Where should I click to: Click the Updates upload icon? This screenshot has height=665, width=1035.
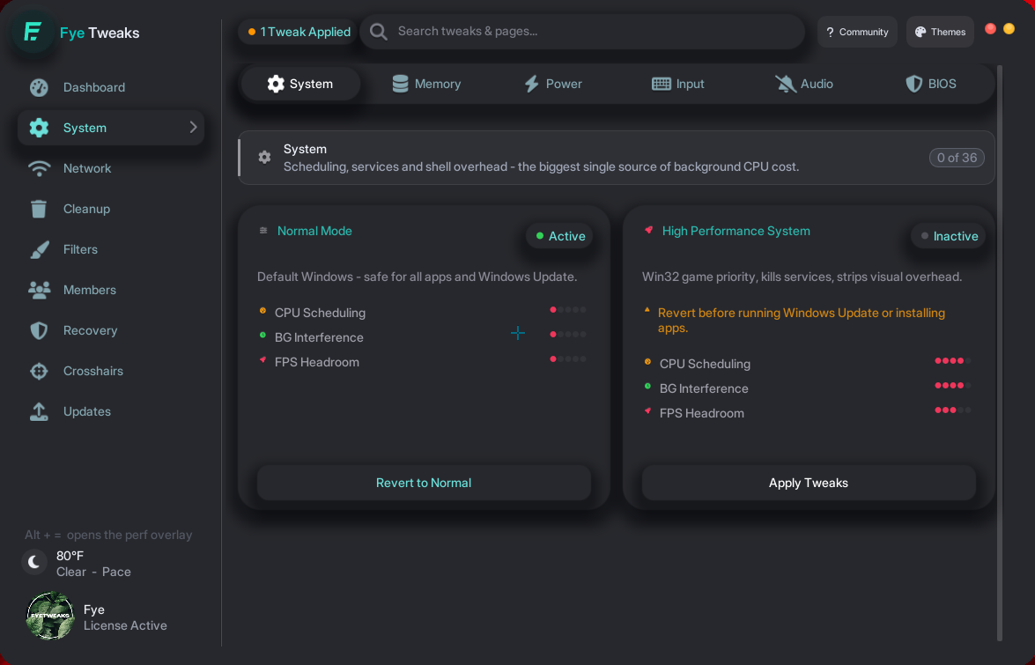pyautogui.click(x=39, y=411)
